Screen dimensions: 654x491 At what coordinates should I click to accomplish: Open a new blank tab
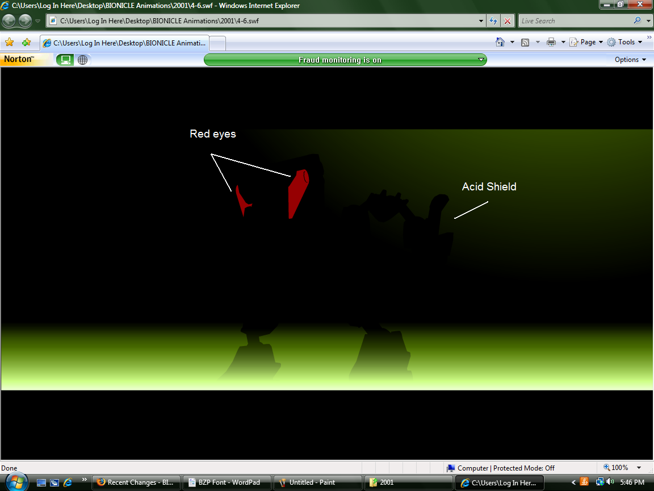[x=217, y=43]
